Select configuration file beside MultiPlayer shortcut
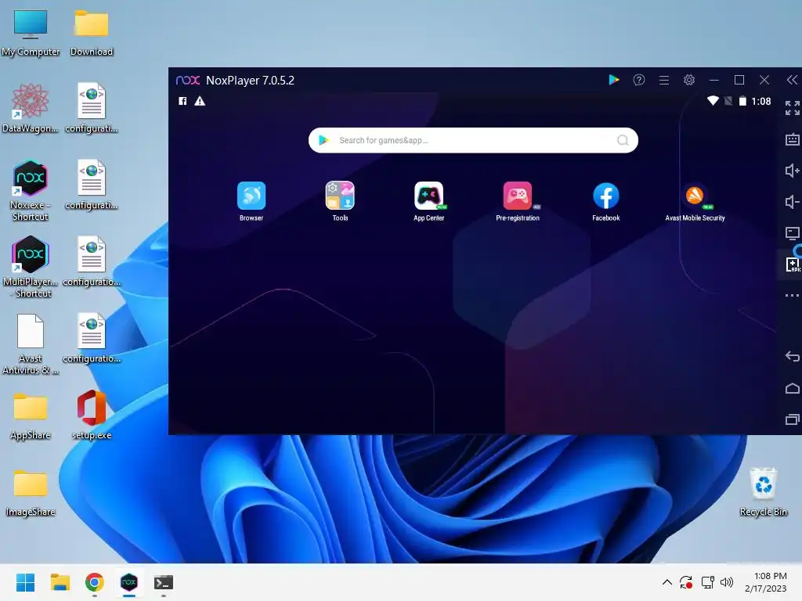 (x=92, y=261)
